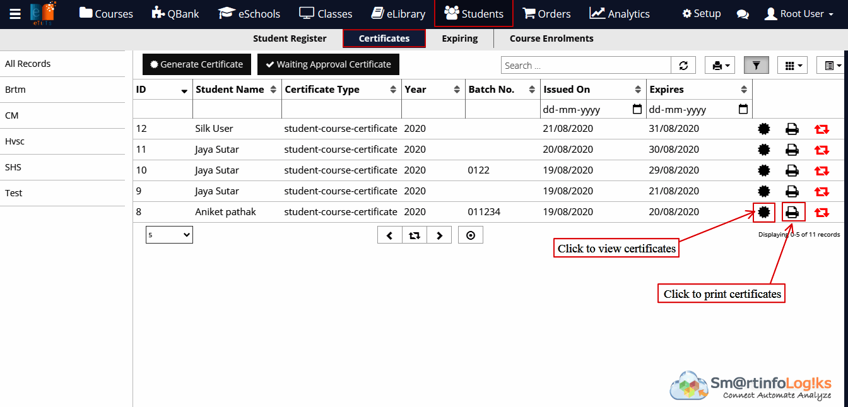Click the Student Name filter field
The height and width of the screenshot is (407, 848).
tap(237, 109)
